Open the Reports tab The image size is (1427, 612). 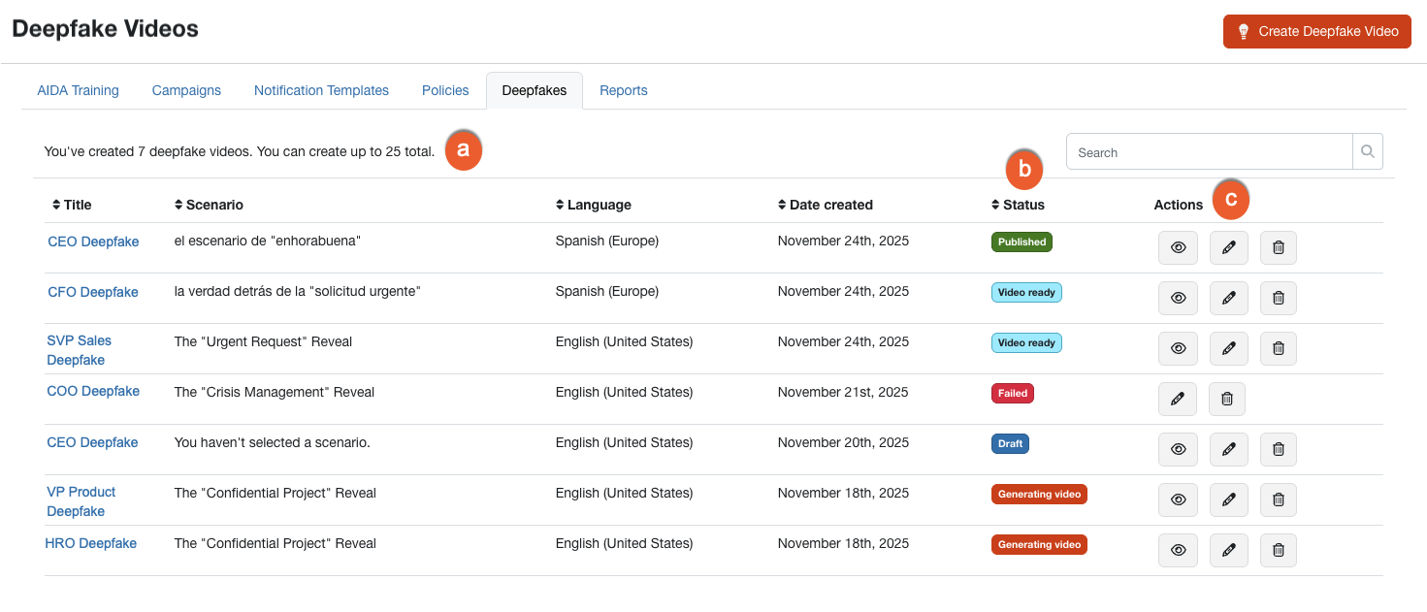[624, 90]
